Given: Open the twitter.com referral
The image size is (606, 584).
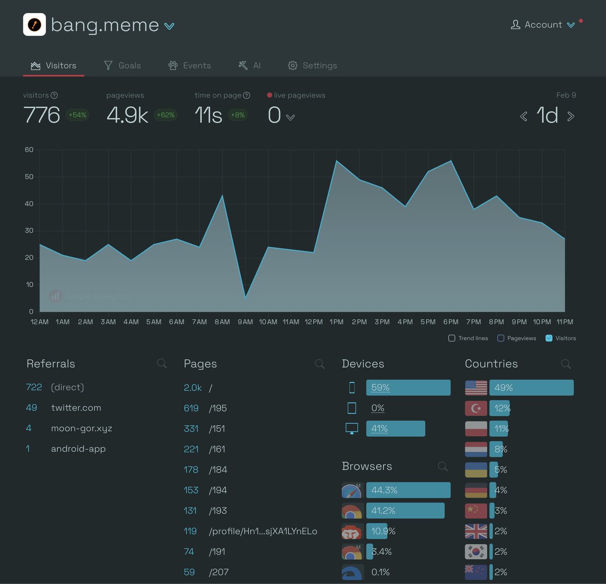Looking at the screenshot, I should [76, 407].
